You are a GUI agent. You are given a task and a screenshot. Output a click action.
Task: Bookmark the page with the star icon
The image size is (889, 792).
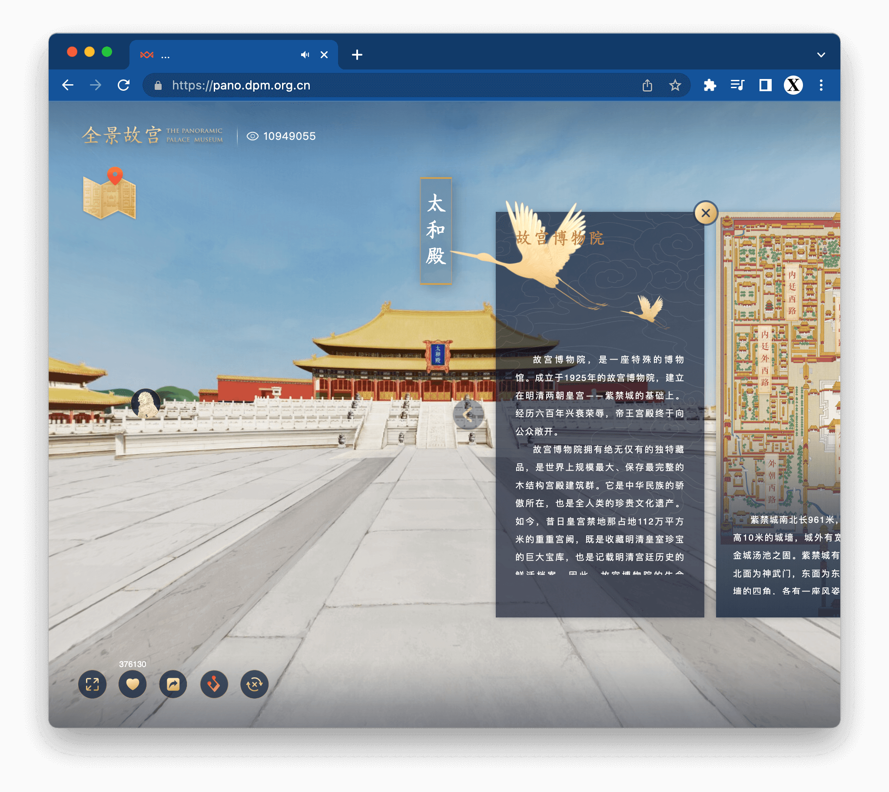(x=675, y=85)
